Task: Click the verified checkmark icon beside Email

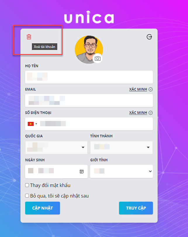Action: coord(151,89)
